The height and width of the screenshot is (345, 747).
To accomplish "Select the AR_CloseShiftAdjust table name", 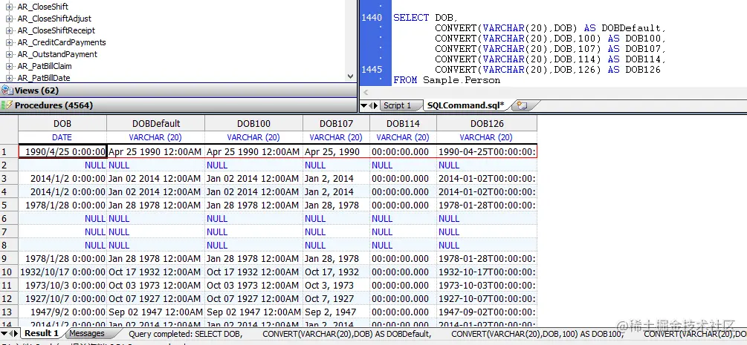I will [54, 19].
